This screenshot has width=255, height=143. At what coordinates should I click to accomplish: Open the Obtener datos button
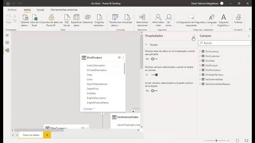coord(25,20)
